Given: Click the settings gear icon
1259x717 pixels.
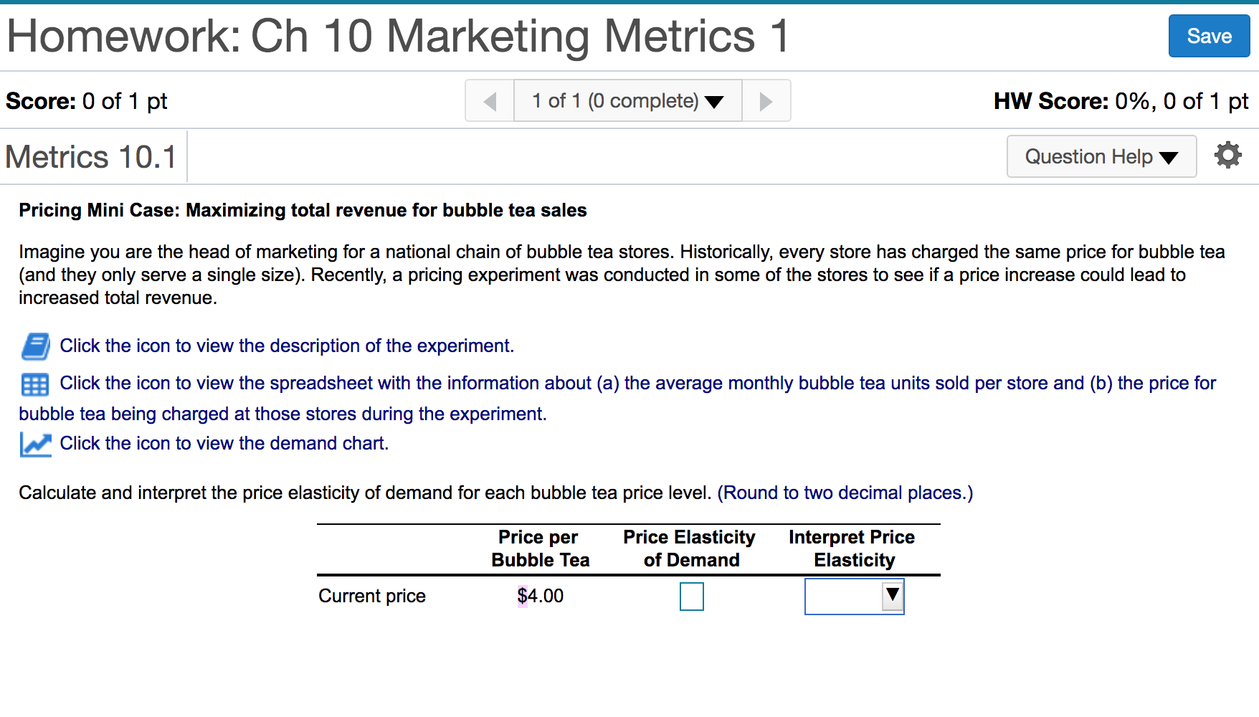Looking at the screenshot, I should tap(1227, 155).
